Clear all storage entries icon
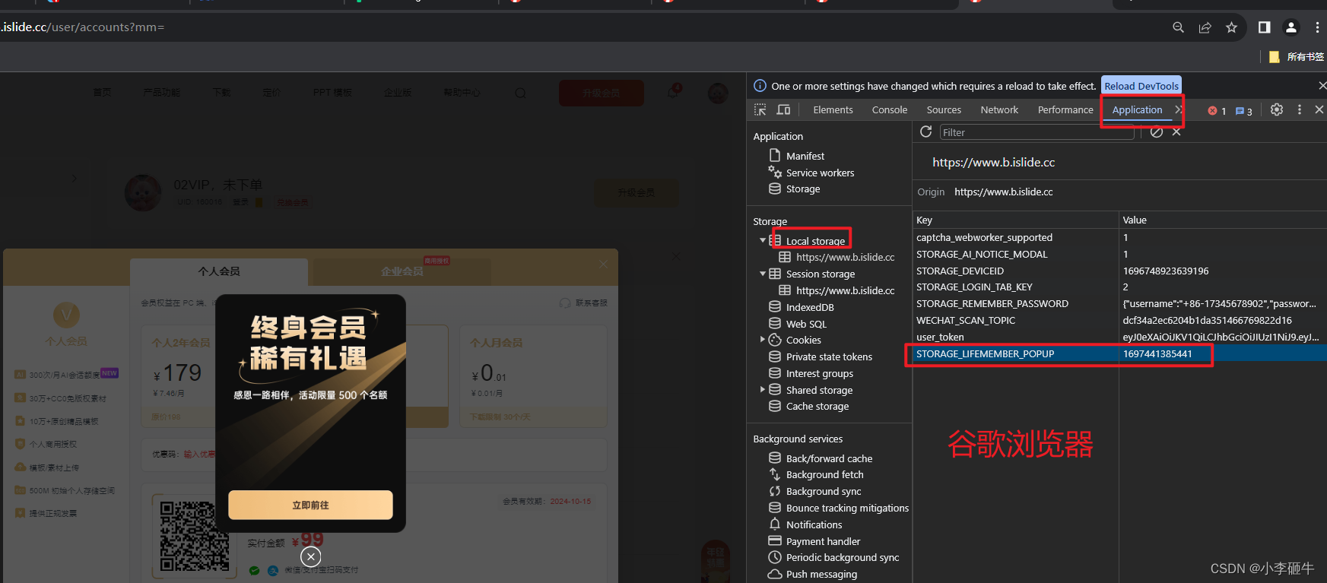 click(1157, 132)
